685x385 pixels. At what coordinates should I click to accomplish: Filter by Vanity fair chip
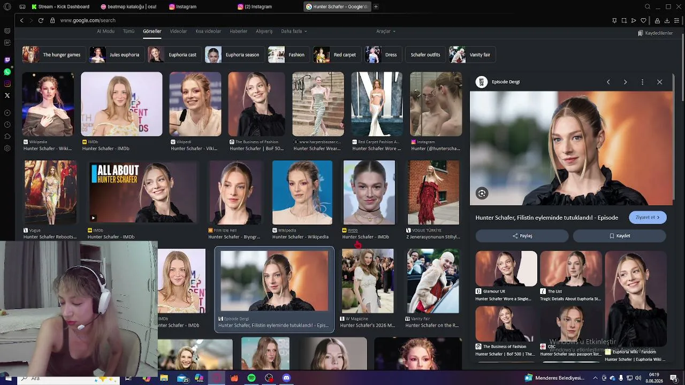(x=471, y=55)
